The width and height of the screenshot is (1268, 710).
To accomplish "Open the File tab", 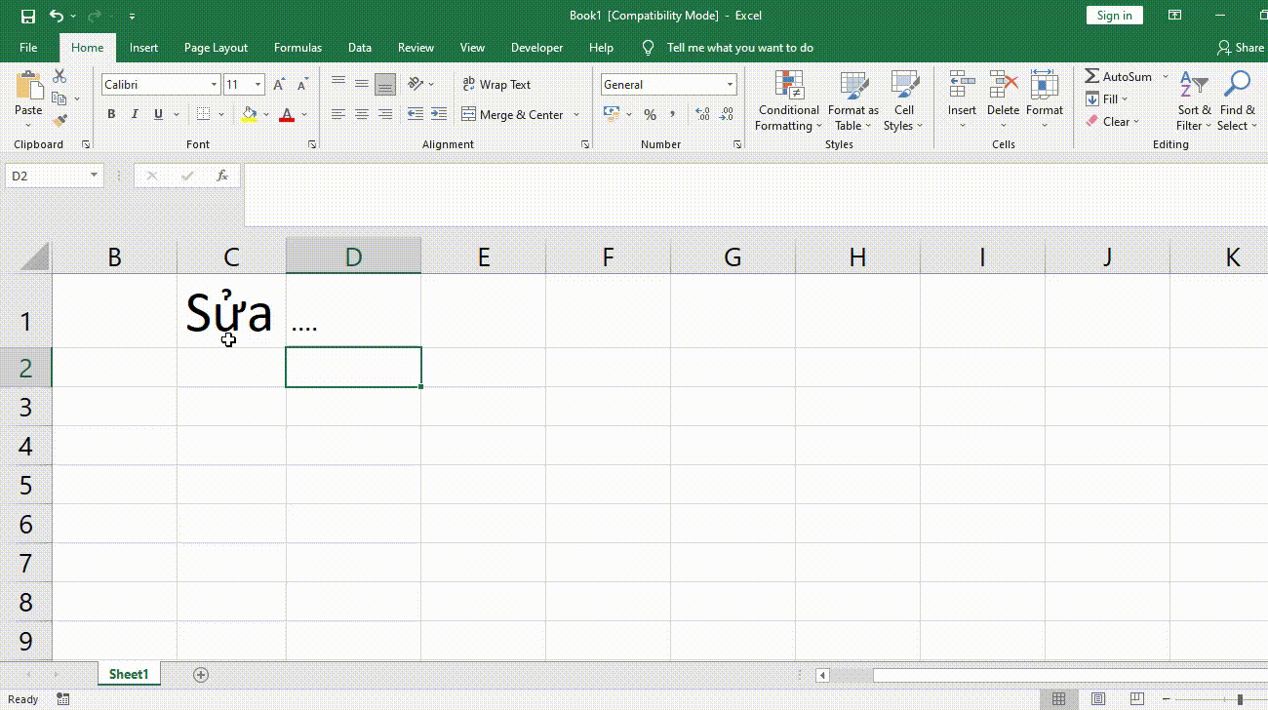I will [x=28, y=48].
